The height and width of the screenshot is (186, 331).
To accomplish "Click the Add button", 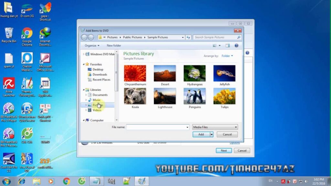I will tap(201, 134).
